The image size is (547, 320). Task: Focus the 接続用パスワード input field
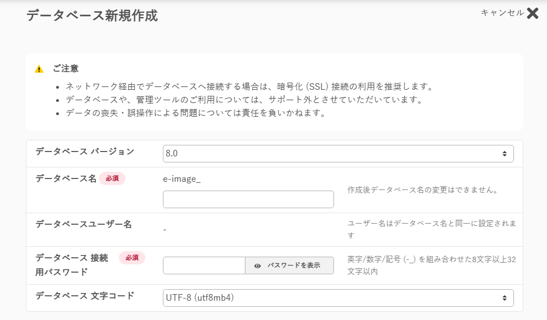tap(204, 265)
